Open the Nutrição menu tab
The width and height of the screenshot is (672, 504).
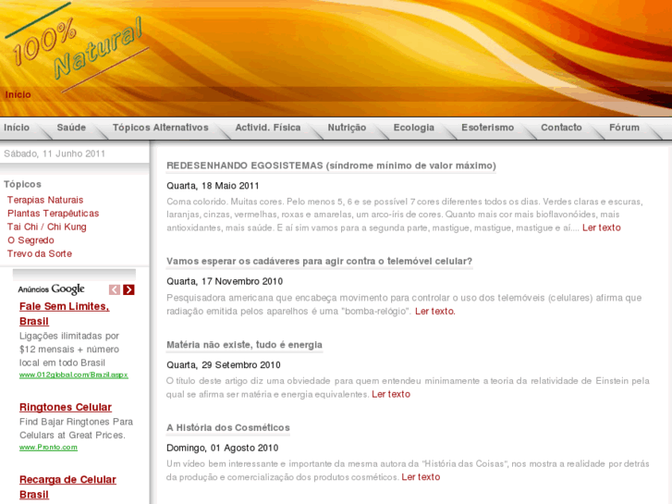pos(347,128)
